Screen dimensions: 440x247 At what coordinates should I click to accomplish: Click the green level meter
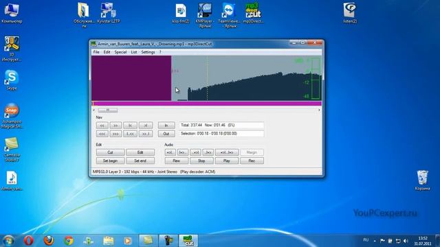(x=316, y=79)
